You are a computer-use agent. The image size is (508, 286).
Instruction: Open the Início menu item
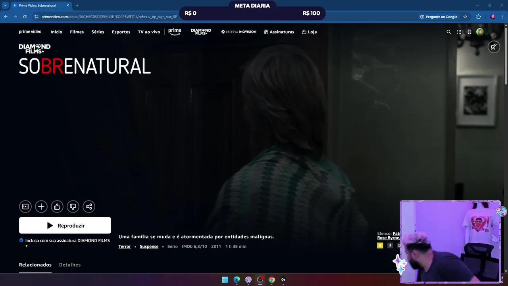56,32
